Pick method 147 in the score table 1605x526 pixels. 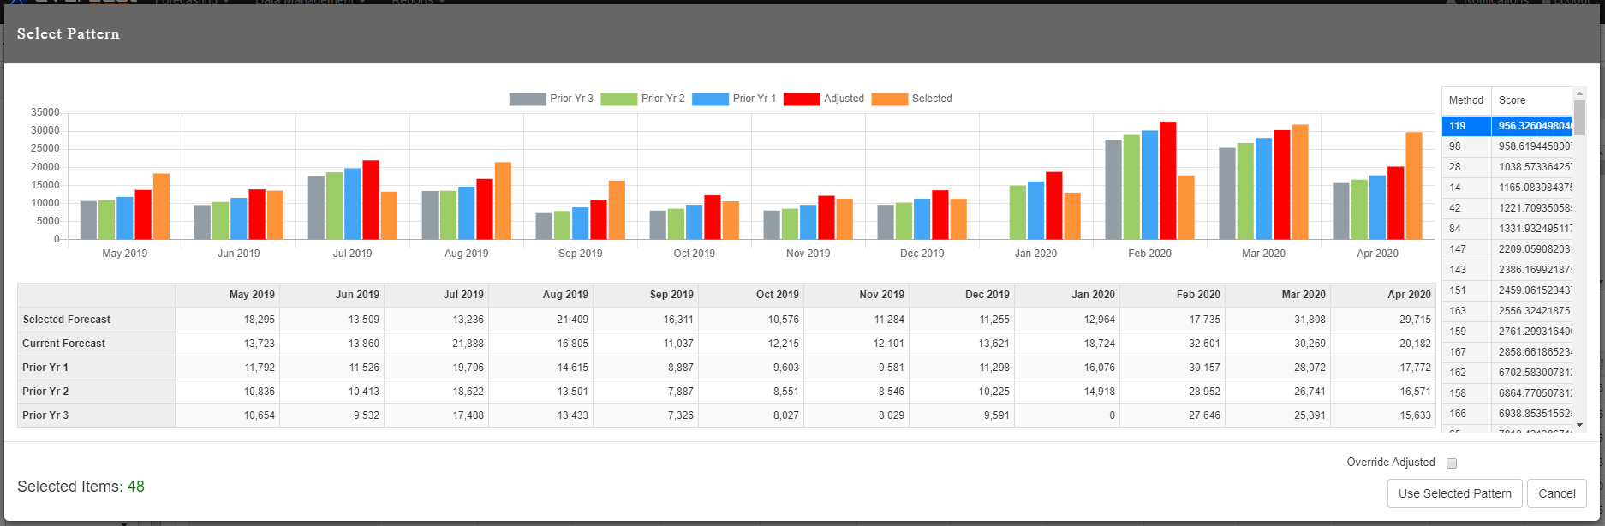pos(1466,249)
